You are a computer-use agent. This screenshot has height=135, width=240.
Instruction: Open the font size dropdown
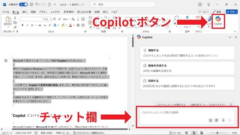(x=51, y=19)
